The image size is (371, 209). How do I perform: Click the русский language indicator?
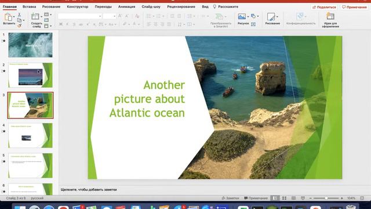pos(37,198)
